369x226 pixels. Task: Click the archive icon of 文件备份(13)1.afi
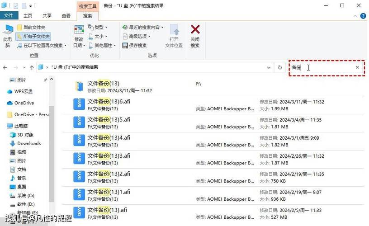tap(79, 194)
